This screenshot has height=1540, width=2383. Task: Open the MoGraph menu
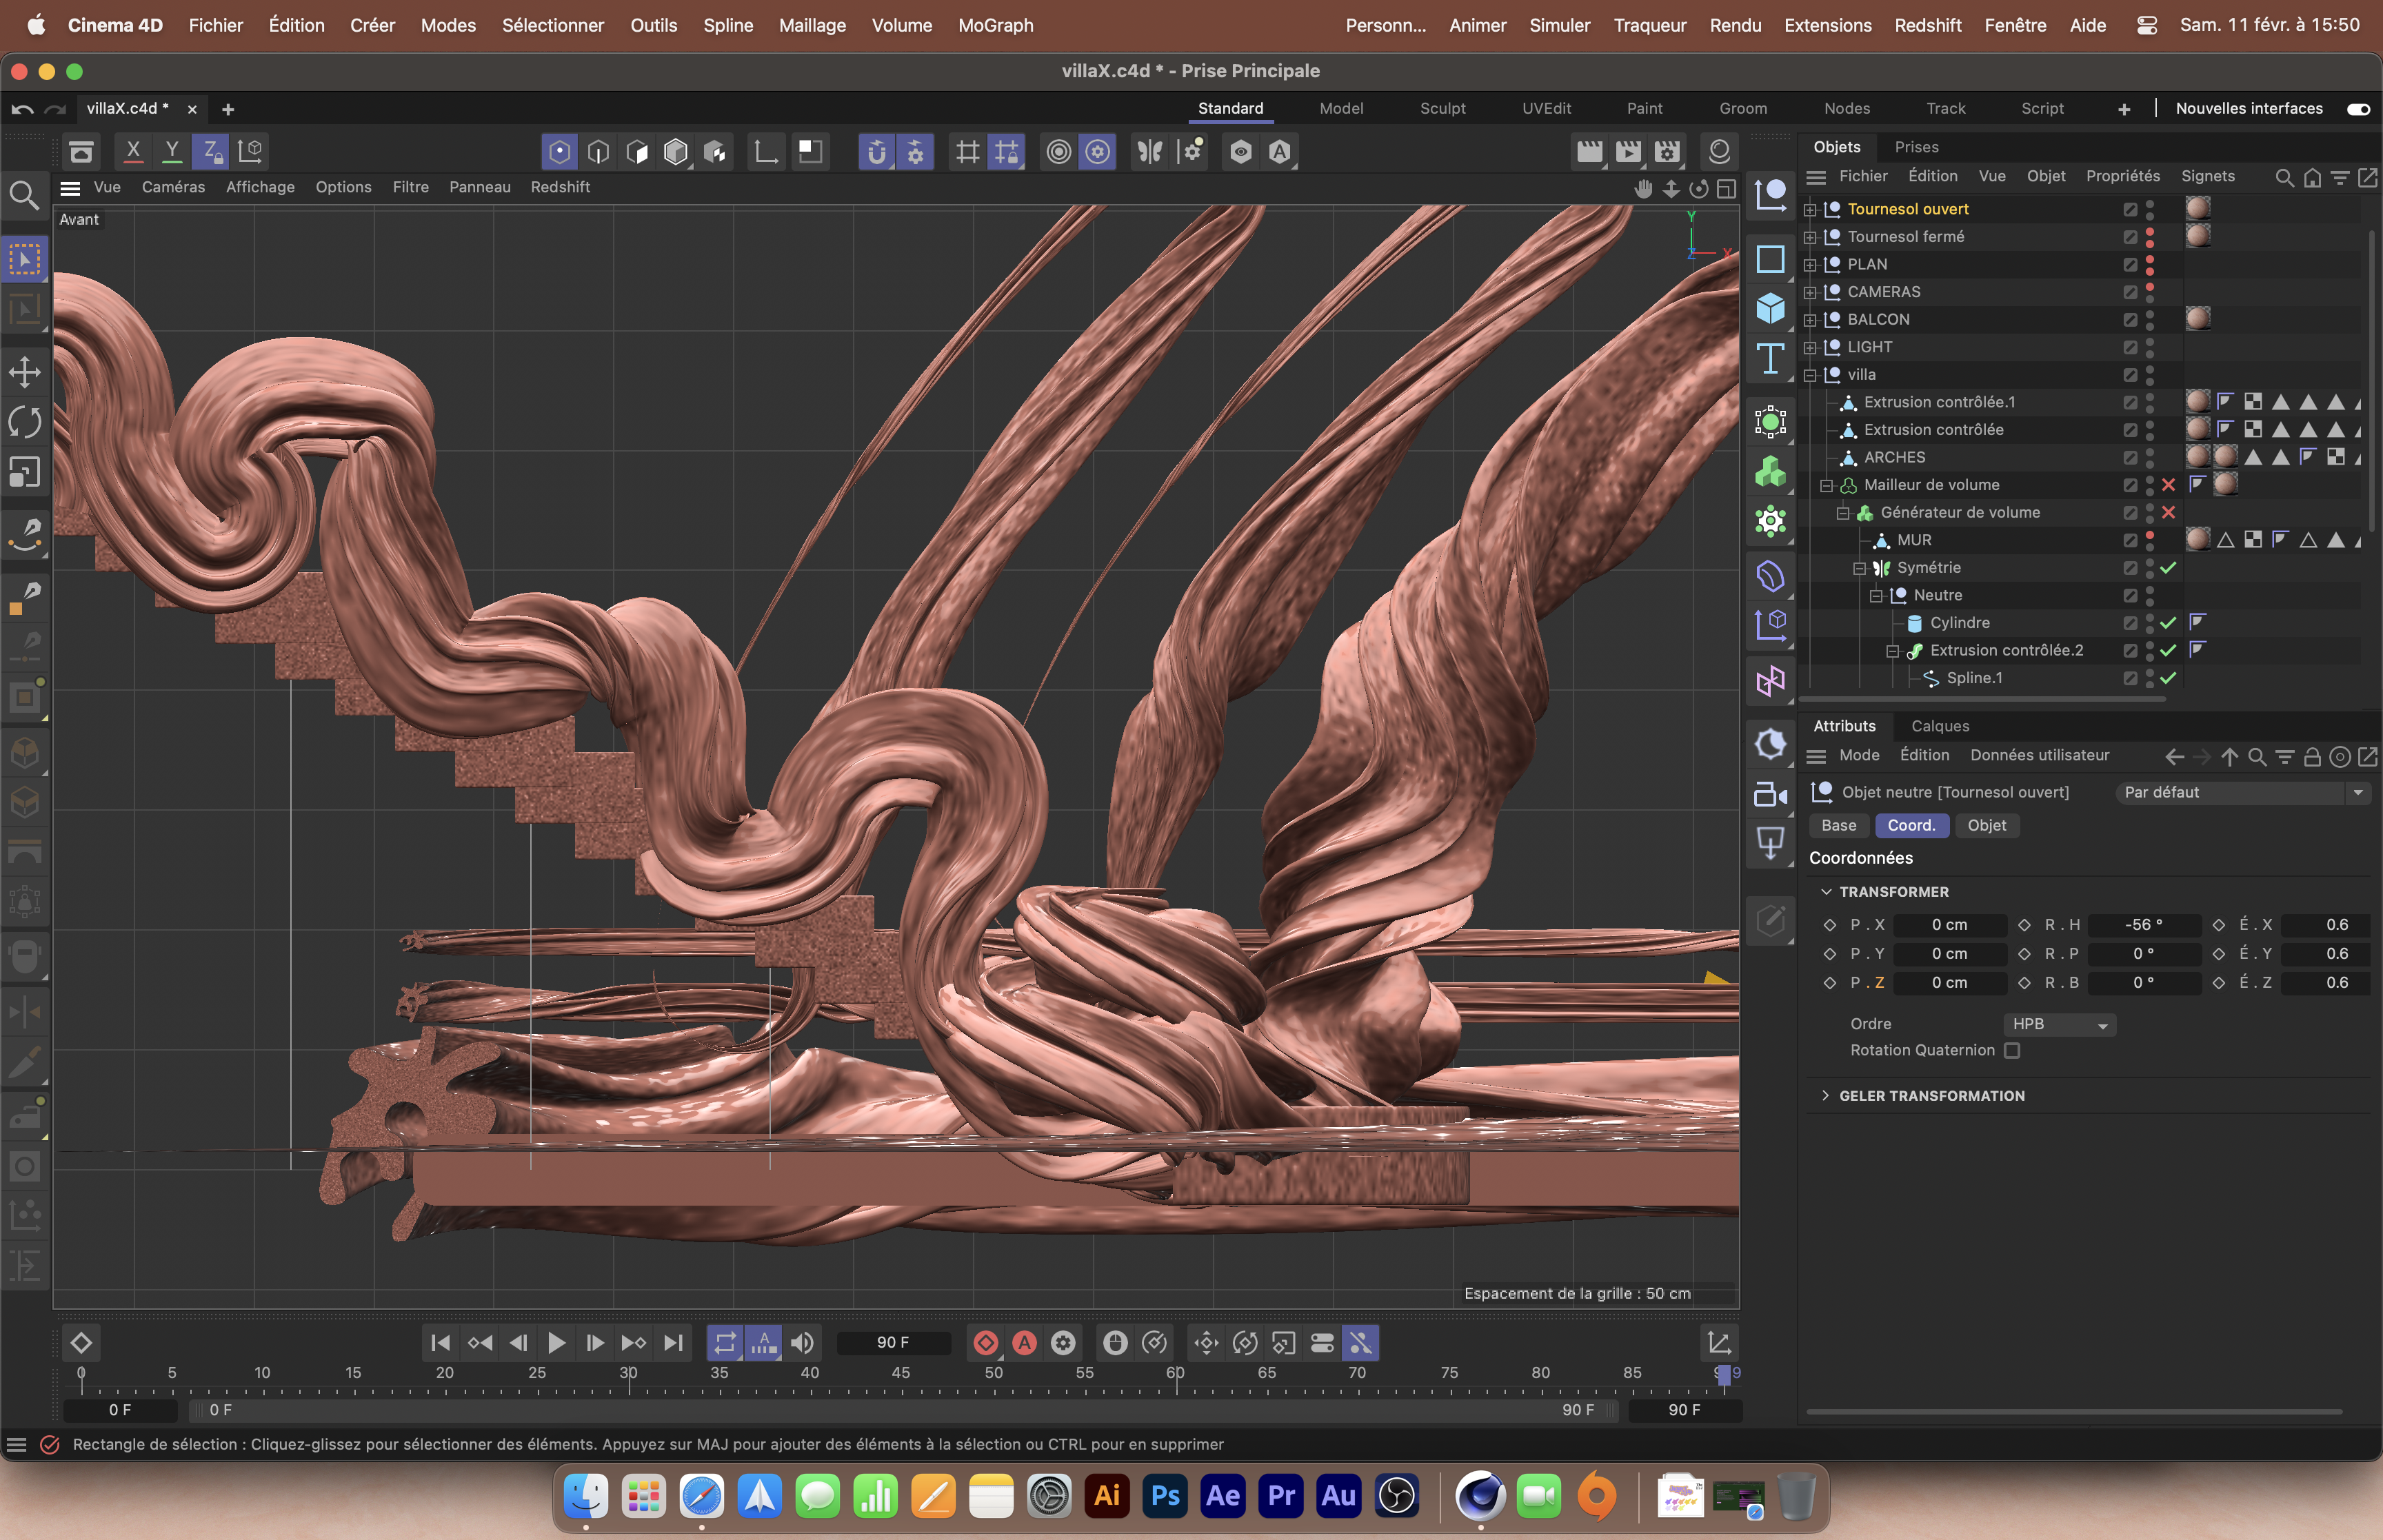[x=995, y=25]
